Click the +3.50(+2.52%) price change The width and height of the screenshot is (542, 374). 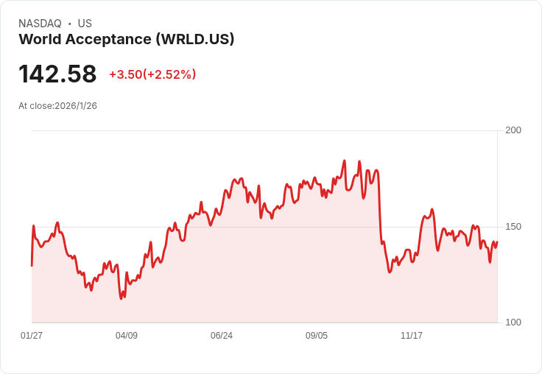(152, 74)
